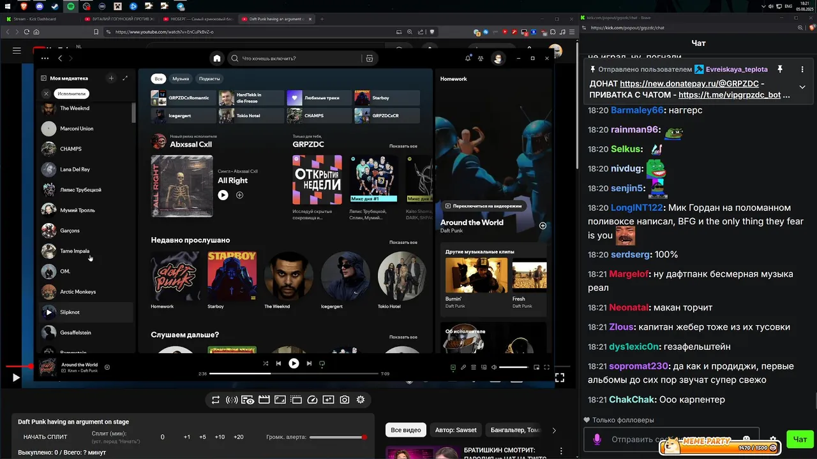Viewport: 817px width, 459px height.
Task: Adjust the Громк. алерта slider
Action: [337, 437]
